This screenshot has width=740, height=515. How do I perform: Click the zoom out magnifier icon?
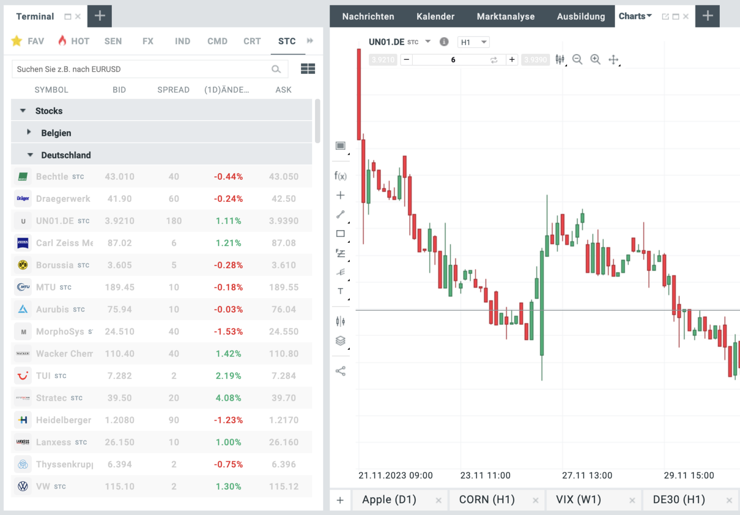[577, 59]
